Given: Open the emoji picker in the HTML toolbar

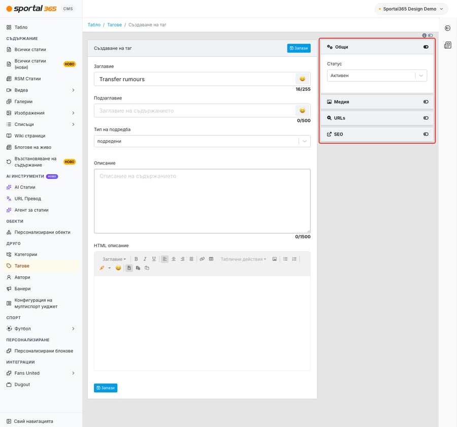Looking at the screenshot, I should coord(118,268).
